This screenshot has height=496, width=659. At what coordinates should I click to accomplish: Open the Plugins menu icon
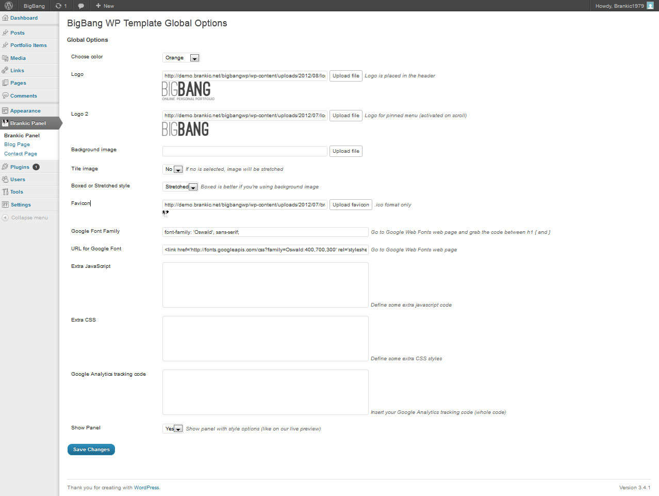(5, 167)
